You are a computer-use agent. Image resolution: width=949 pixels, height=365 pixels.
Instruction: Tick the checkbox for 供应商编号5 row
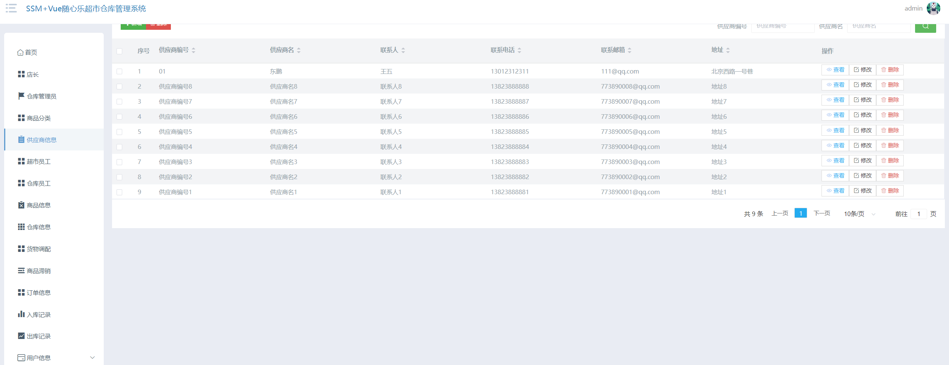click(120, 132)
